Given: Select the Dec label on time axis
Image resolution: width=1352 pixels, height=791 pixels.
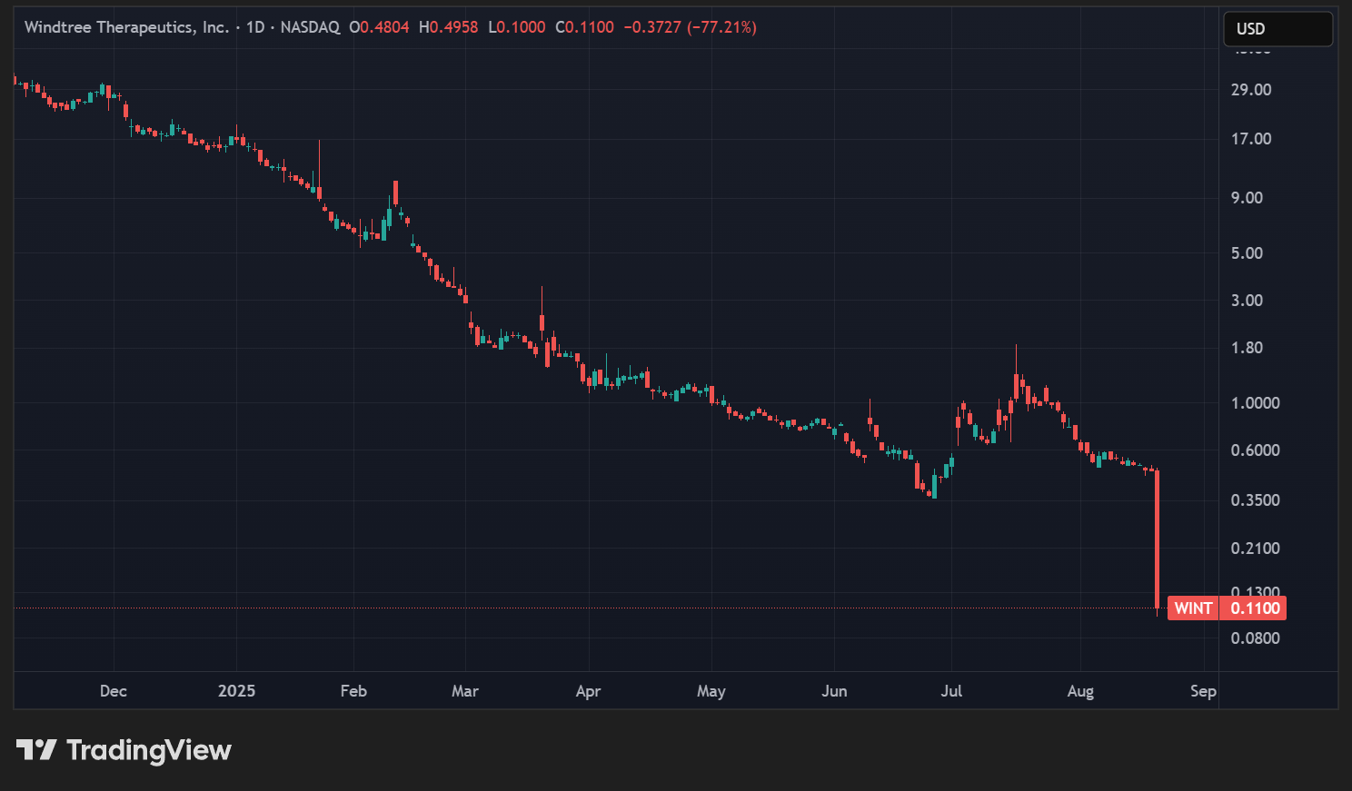Looking at the screenshot, I should [114, 691].
